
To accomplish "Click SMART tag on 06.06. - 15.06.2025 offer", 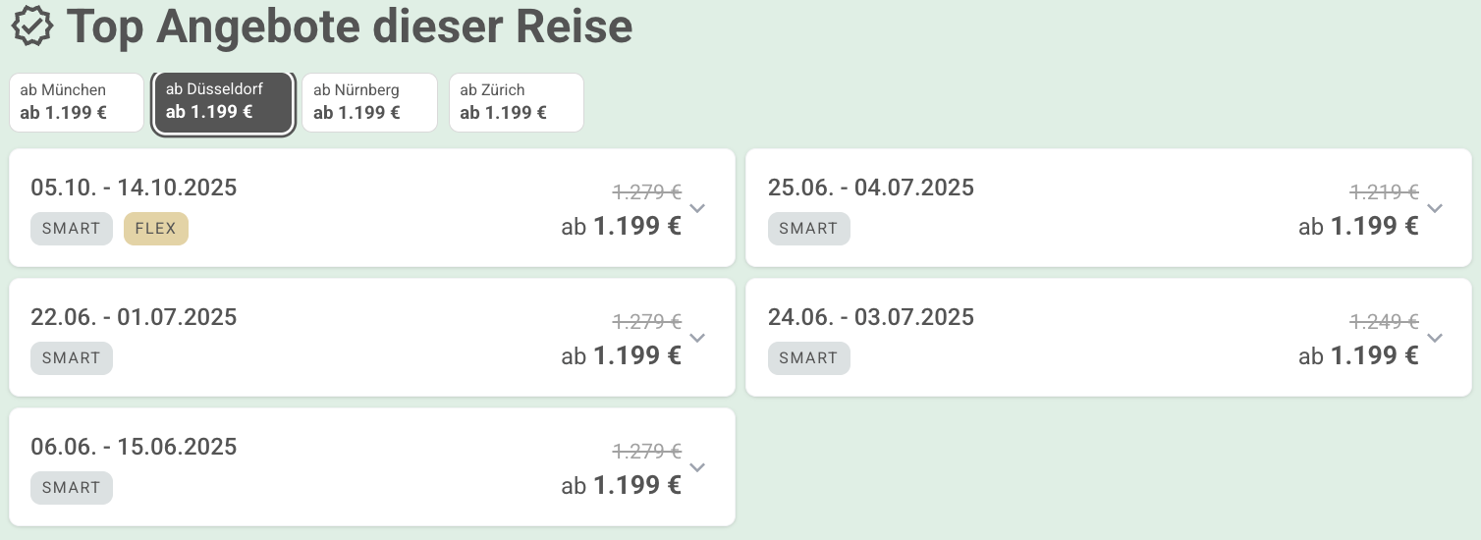I will click(x=72, y=488).
